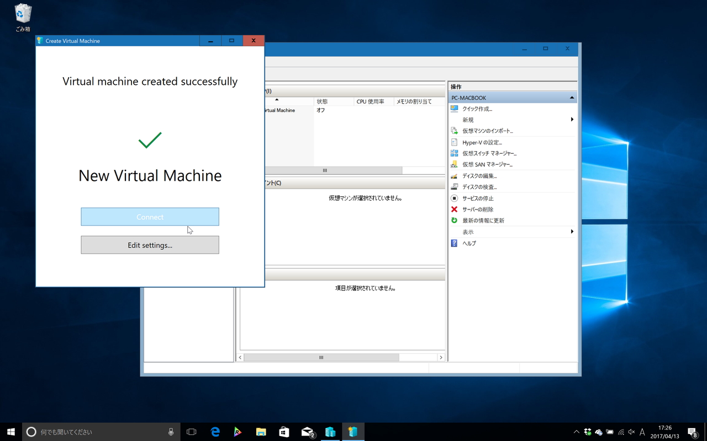Open Virtual Switch Manager (仮想スイッチ マネージャー)

point(489,153)
